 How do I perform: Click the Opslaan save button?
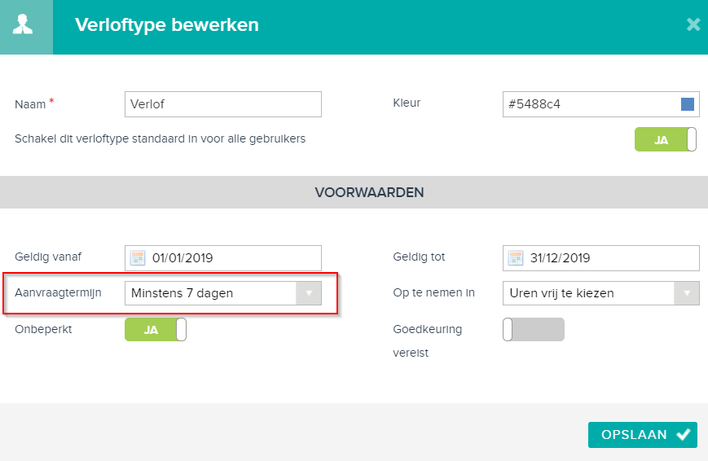643,435
